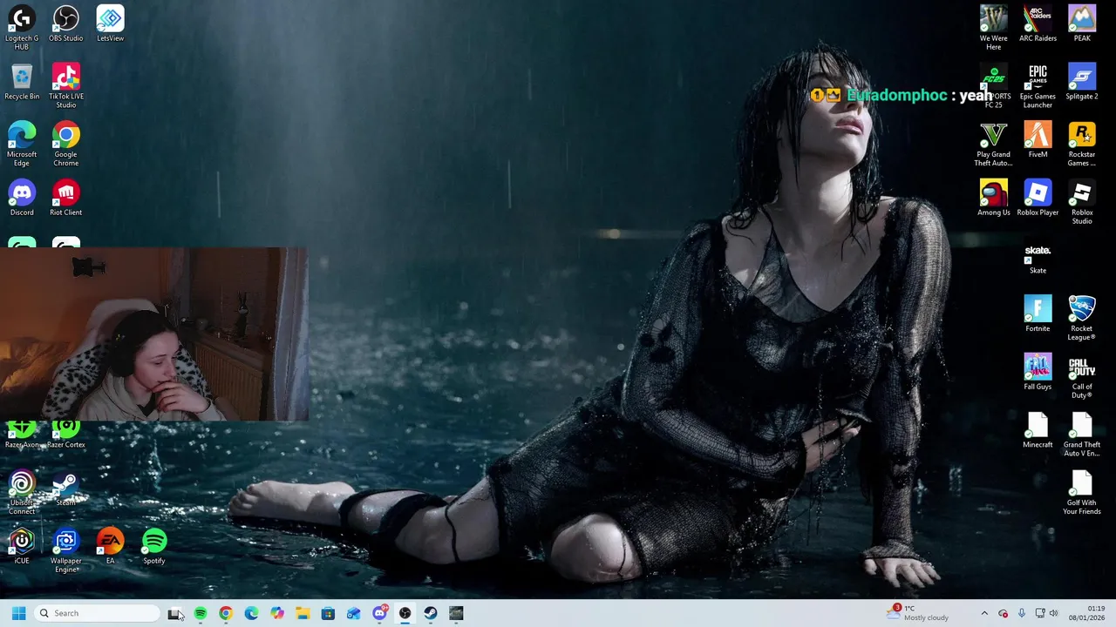Click the iCUE desktop icon

click(22, 547)
